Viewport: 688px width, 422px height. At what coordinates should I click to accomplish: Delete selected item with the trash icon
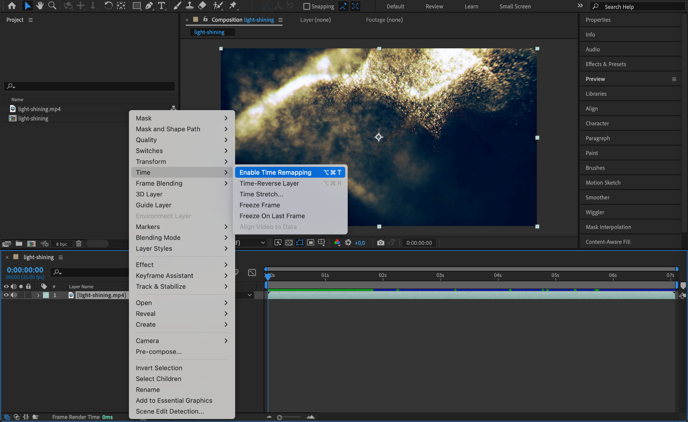tap(79, 244)
